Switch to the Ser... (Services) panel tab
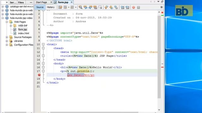This screenshot has height=113, width=202. (x=13, y=3)
